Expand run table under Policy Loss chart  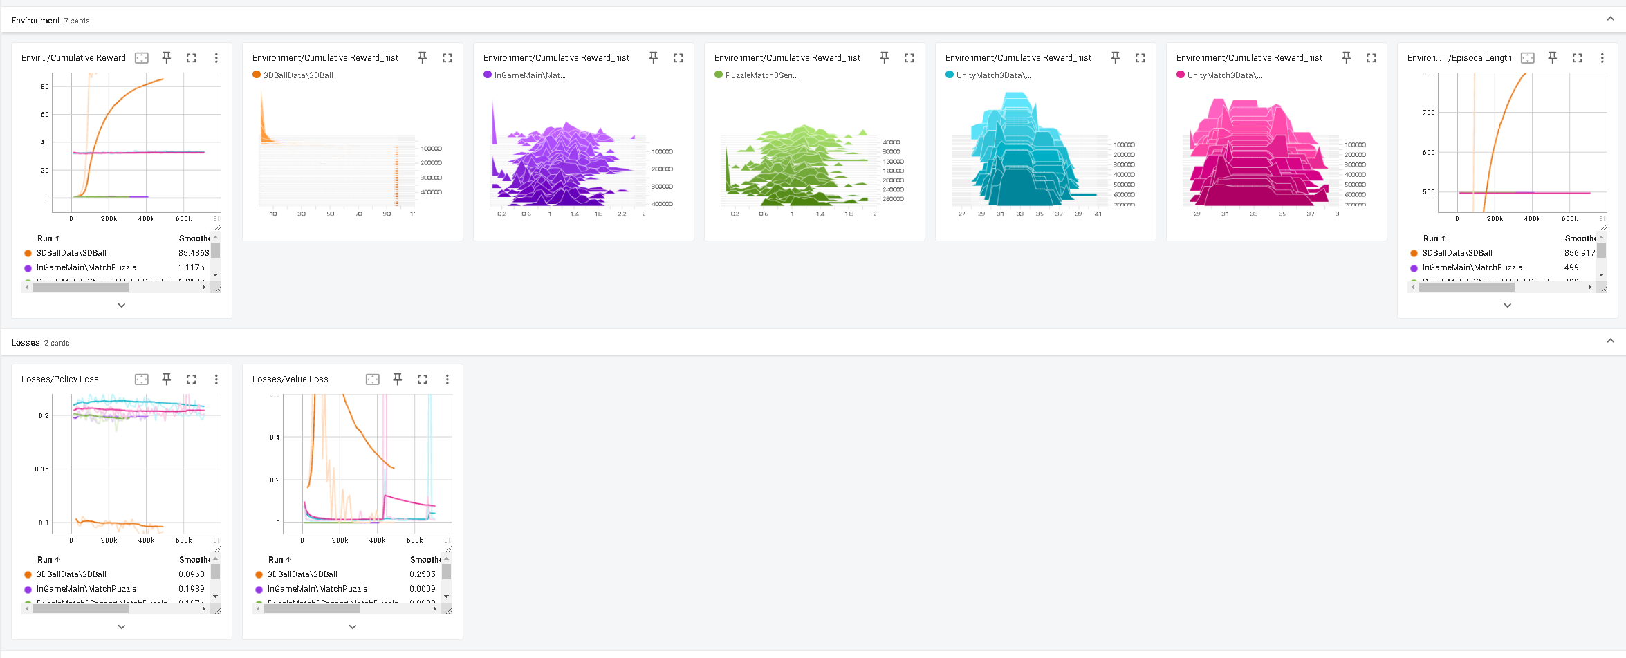point(122,627)
